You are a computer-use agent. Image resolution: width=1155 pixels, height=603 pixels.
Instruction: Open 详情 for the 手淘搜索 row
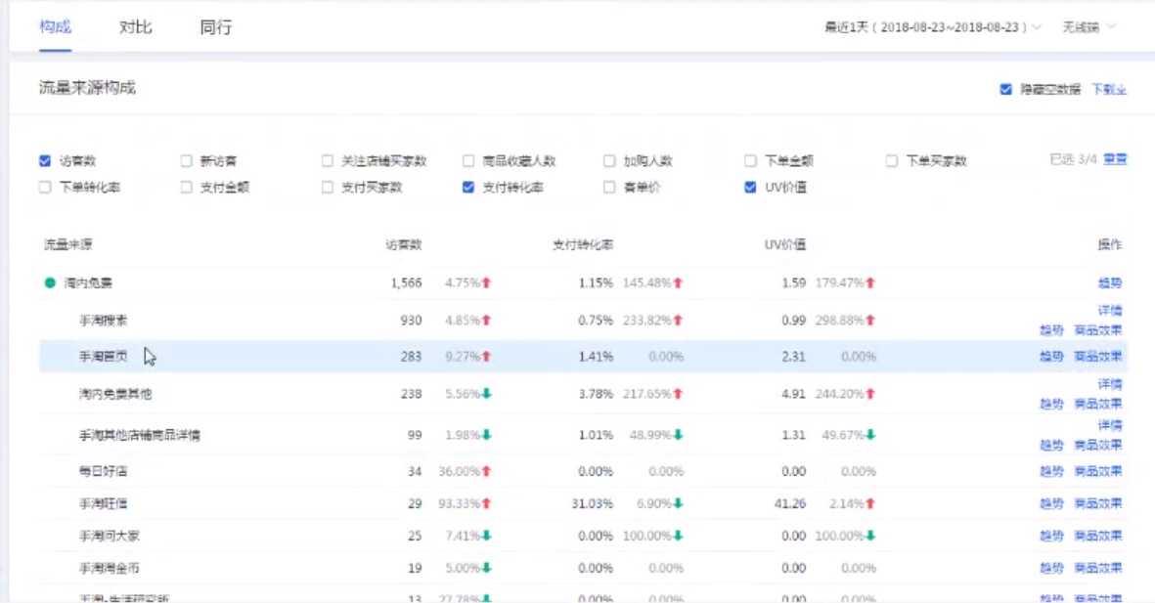tap(1110, 310)
